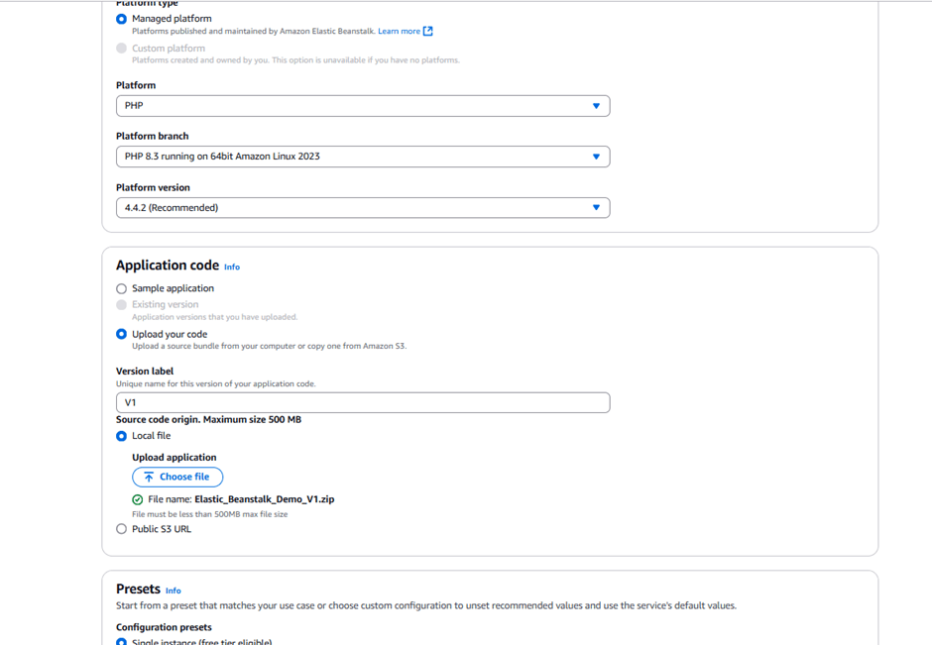Choose the Public S3 URL option
932x645 pixels.
point(121,529)
